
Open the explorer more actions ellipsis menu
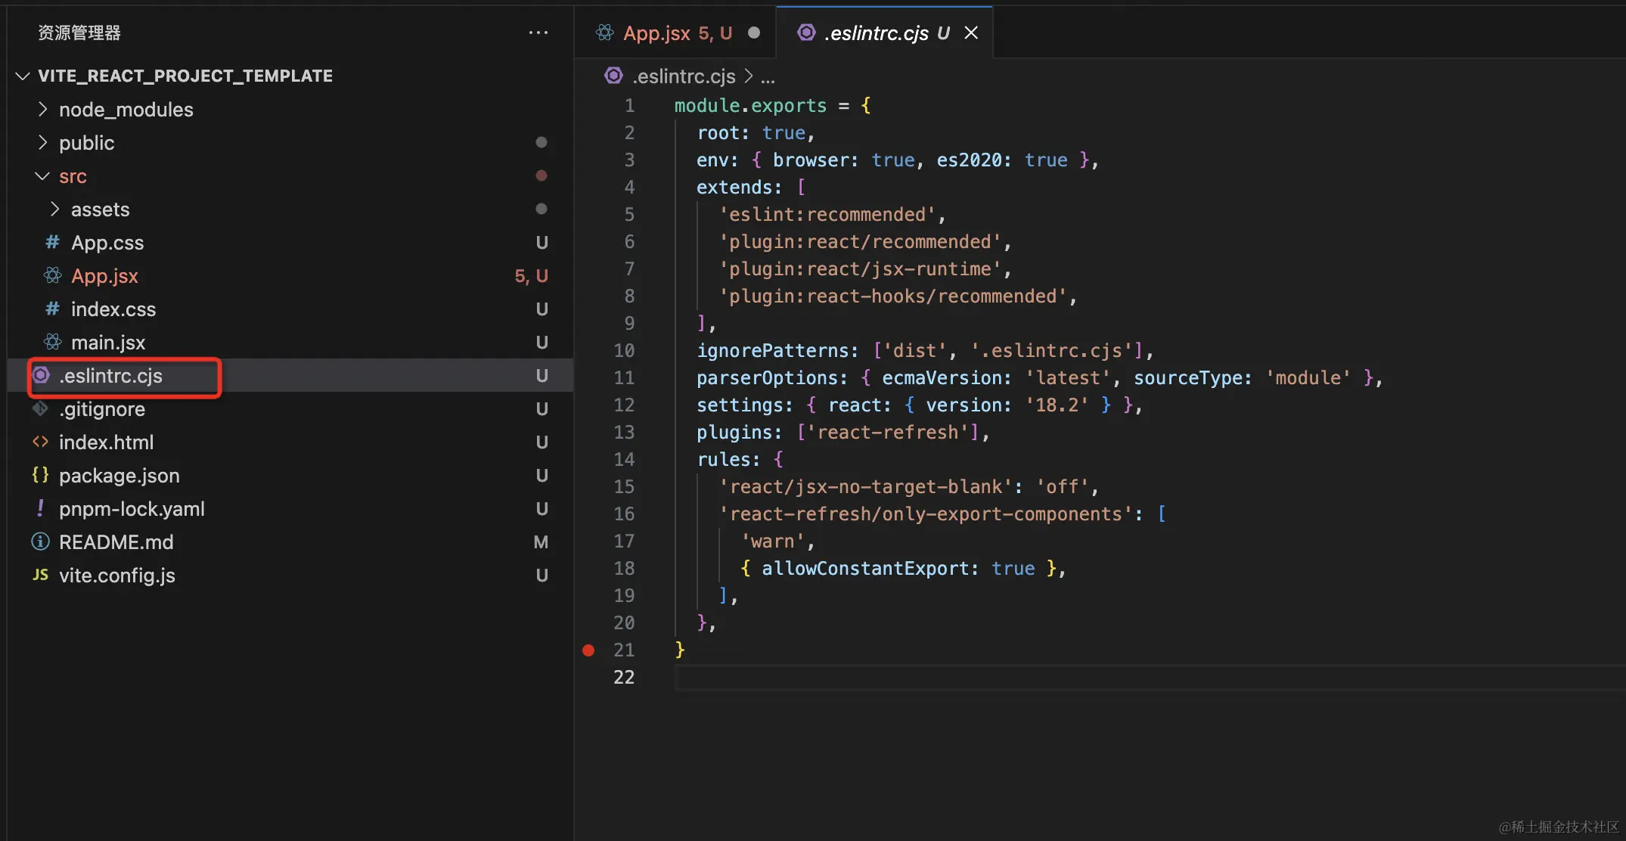pyautogui.click(x=538, y=33)
